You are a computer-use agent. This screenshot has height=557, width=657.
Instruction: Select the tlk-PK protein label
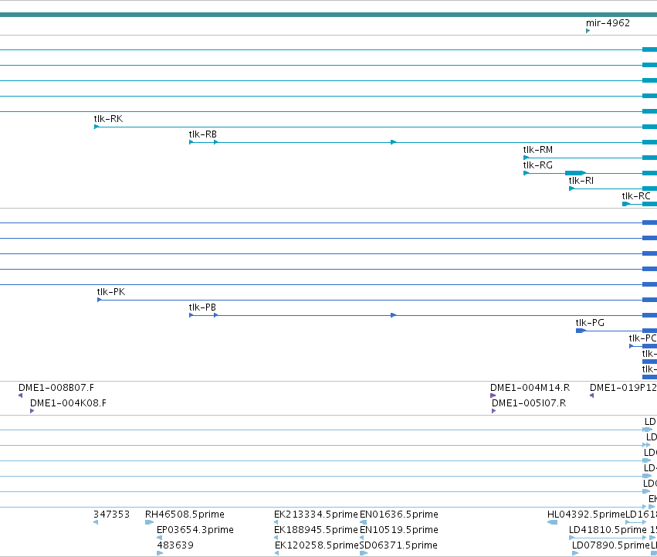coord(111,292)
